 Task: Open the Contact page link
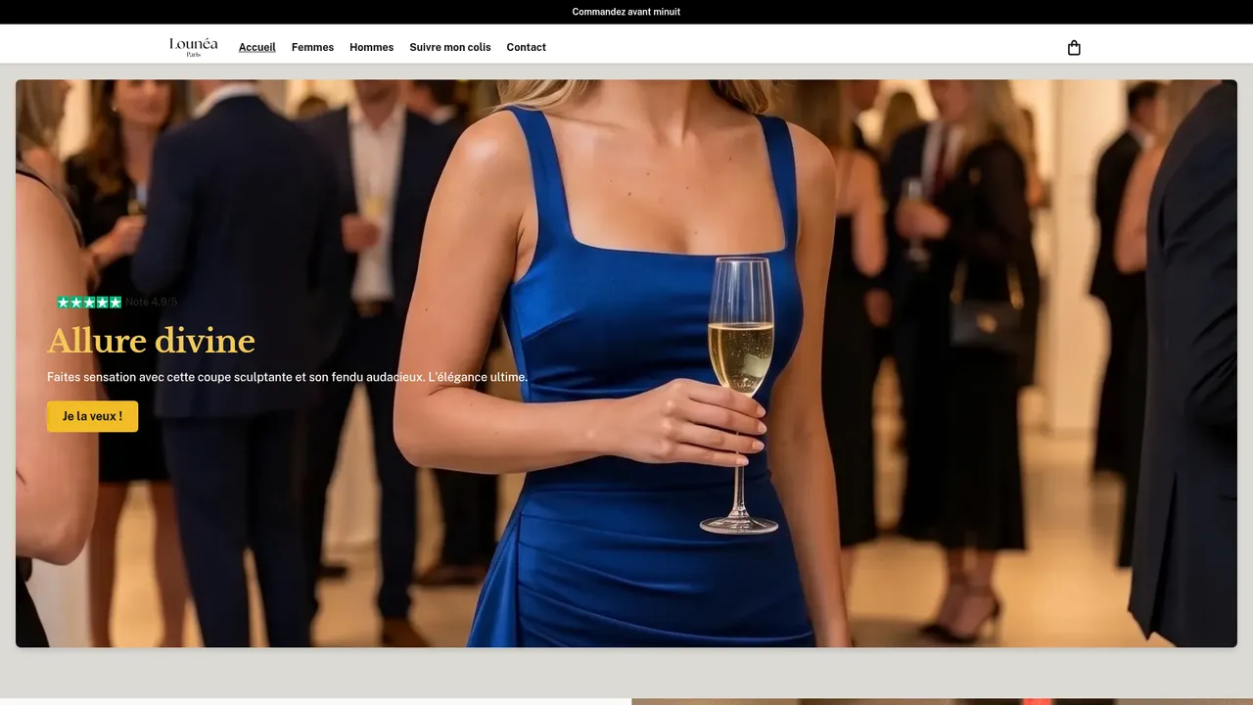pyautogui.click(x=527, y=47)
